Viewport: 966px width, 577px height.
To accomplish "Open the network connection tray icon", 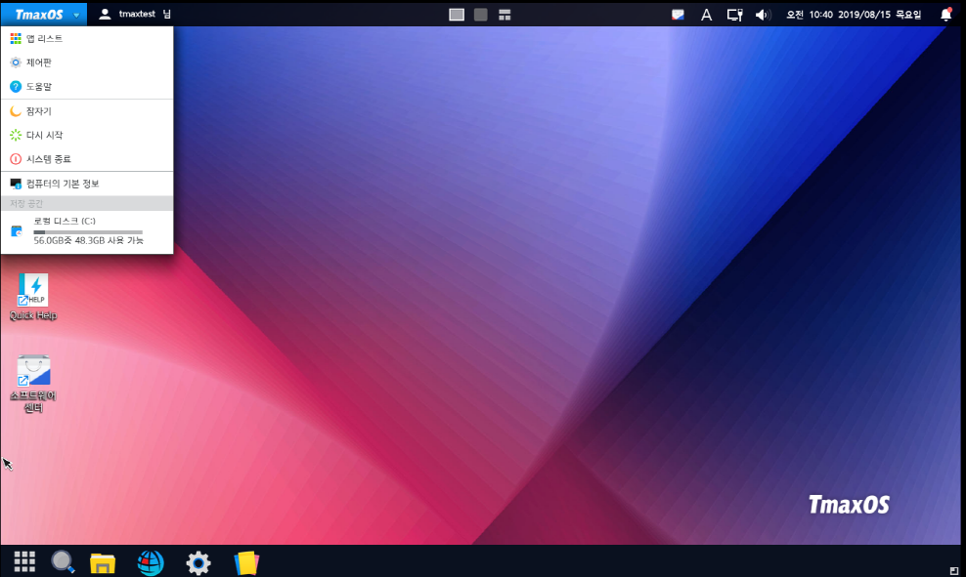I will pyautogui.click(x=734, y=15).
